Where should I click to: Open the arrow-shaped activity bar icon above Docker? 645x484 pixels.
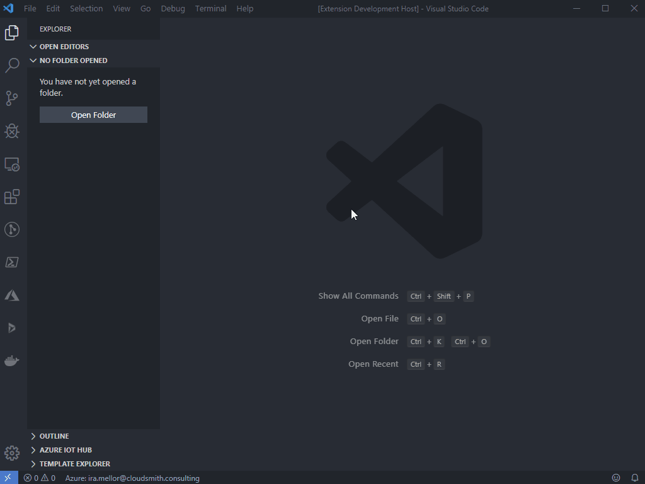[12, 328]
